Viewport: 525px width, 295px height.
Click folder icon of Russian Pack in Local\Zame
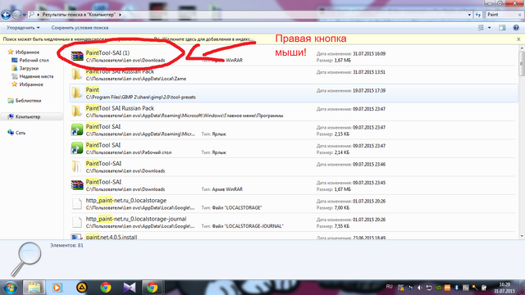(76, 75)
